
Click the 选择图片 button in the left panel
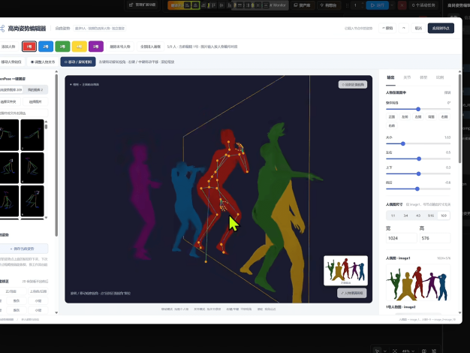[35, 101]
